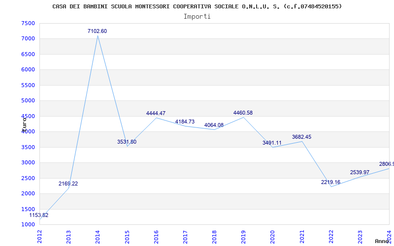Click y-axis value 2000
Viewport: 394px width, 246px height.
28,193
